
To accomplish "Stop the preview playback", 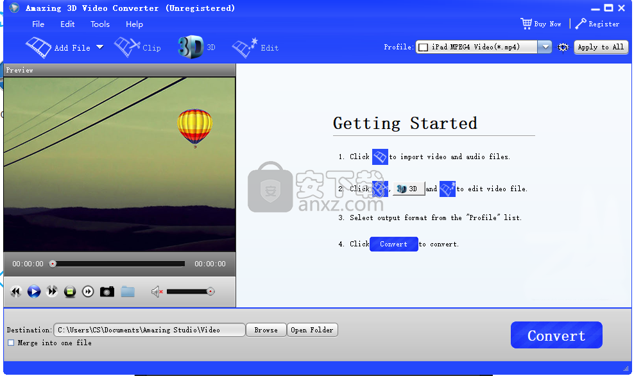I will 70,291.
